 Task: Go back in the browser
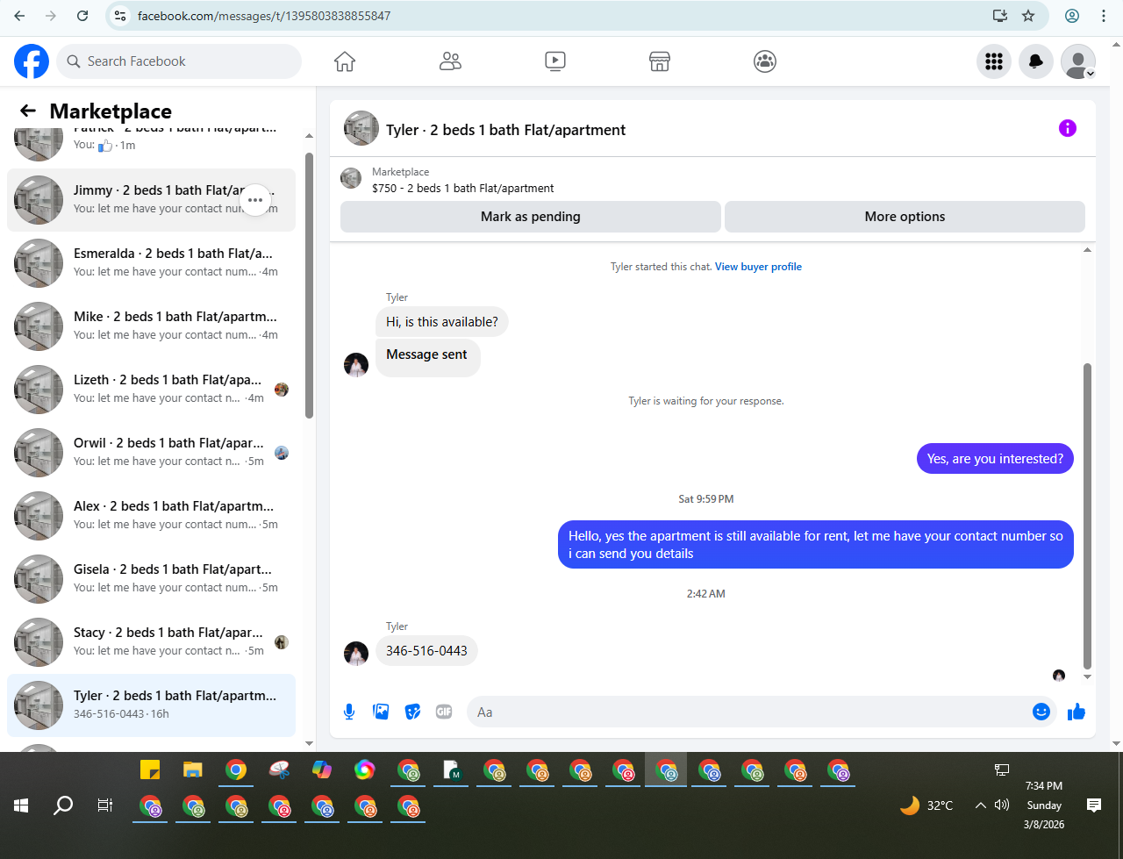(19, 16)
